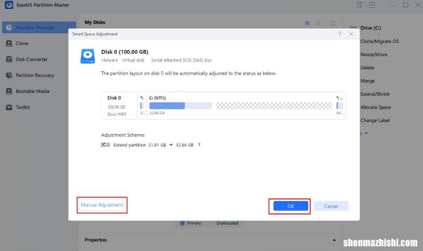Select the checkered unallocated space block
The width and height of the screenshot is (423, 251).
point(274,106)
